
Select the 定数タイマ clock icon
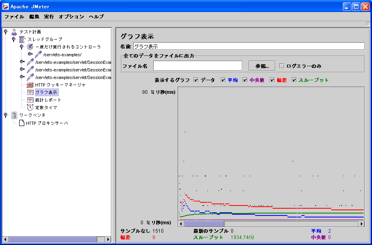click(x=30, y=107)
